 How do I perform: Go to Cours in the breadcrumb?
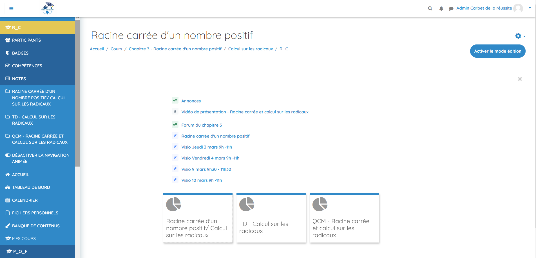116,49
